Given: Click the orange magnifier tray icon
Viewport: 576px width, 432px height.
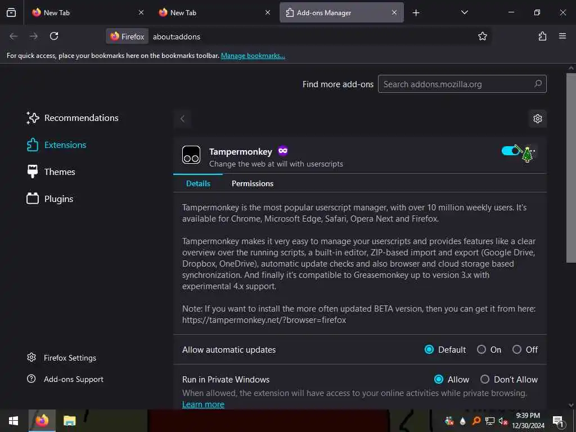Looking at the screenshot, I should tap(476, 421).
